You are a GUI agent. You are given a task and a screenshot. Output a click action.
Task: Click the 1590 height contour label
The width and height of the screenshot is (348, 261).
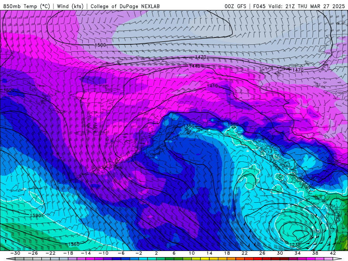[x=36, y=215]
